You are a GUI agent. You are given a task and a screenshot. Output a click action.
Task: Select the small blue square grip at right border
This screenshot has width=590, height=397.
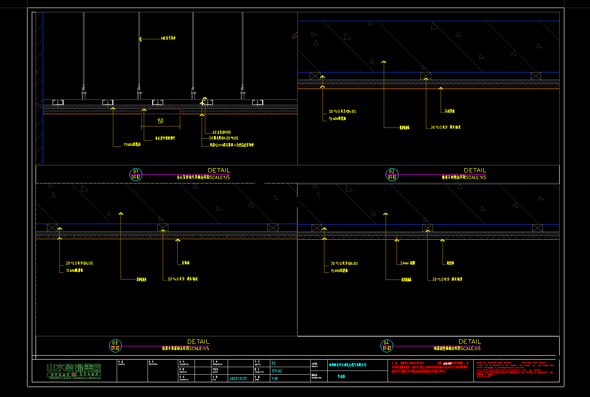[557, 357]
